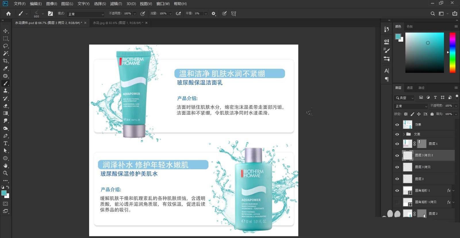Open the 文件(F) menu

[x=20, y=4]
